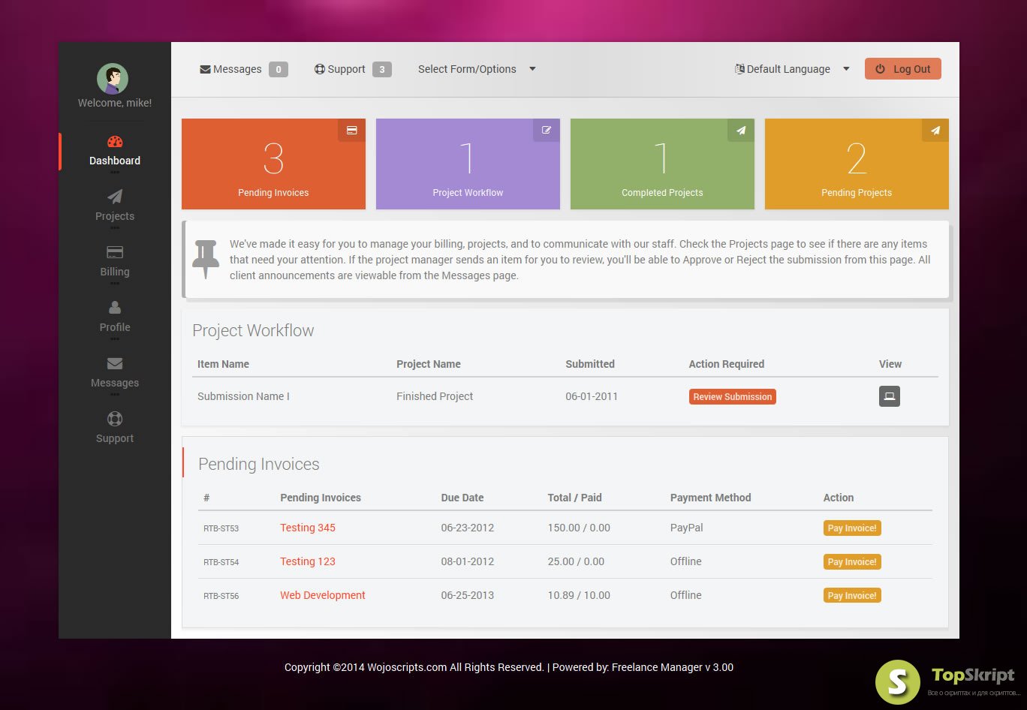Open the Testing 345 invoice link
1027x710 pixels.
tap(308, 528)
